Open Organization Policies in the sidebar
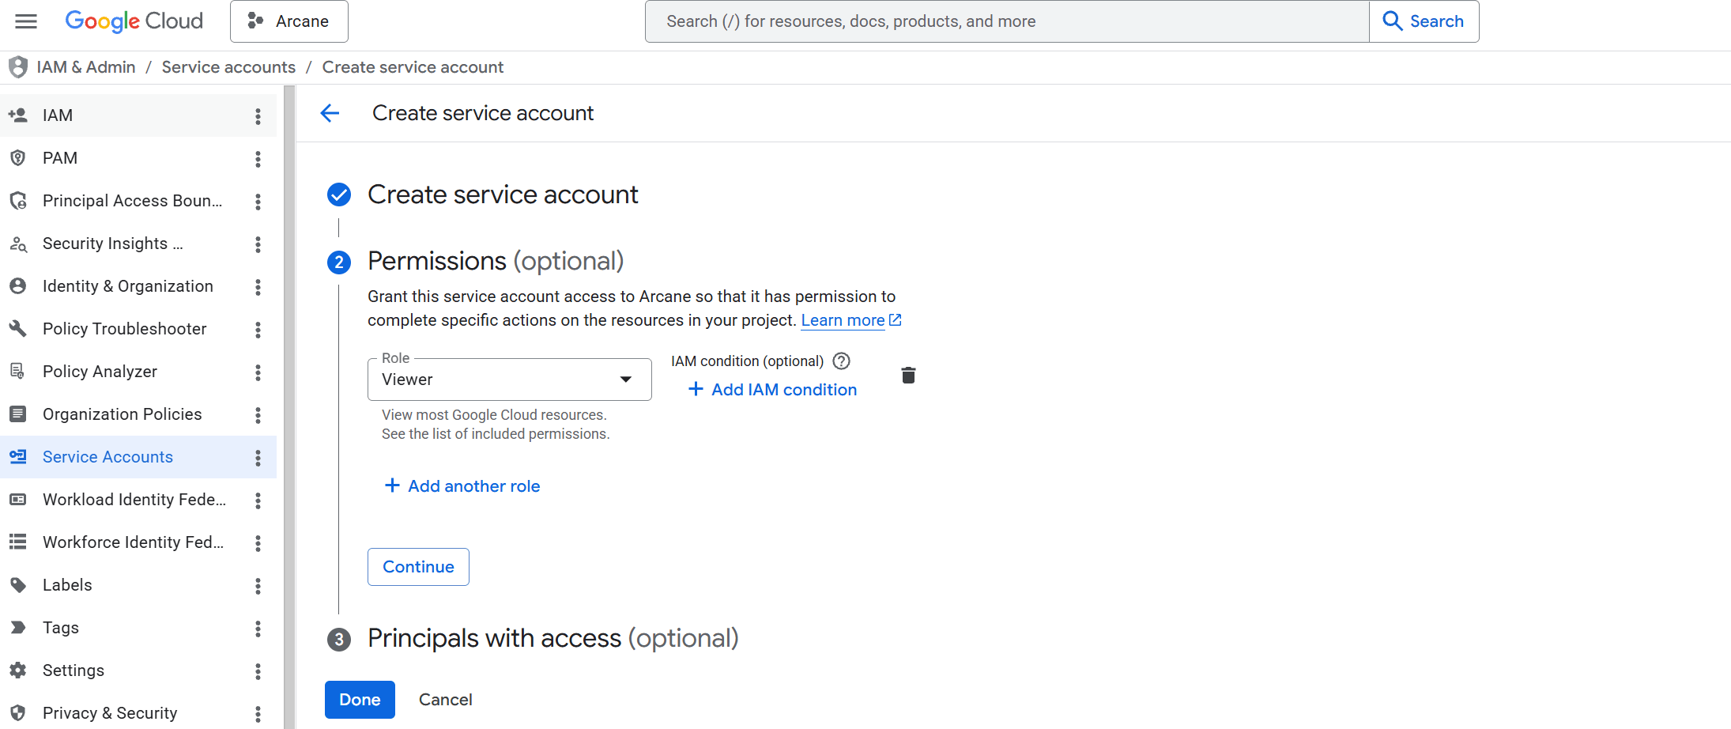Image resolution: width=1731 pixels, height=729 pixels. point(122,414)
